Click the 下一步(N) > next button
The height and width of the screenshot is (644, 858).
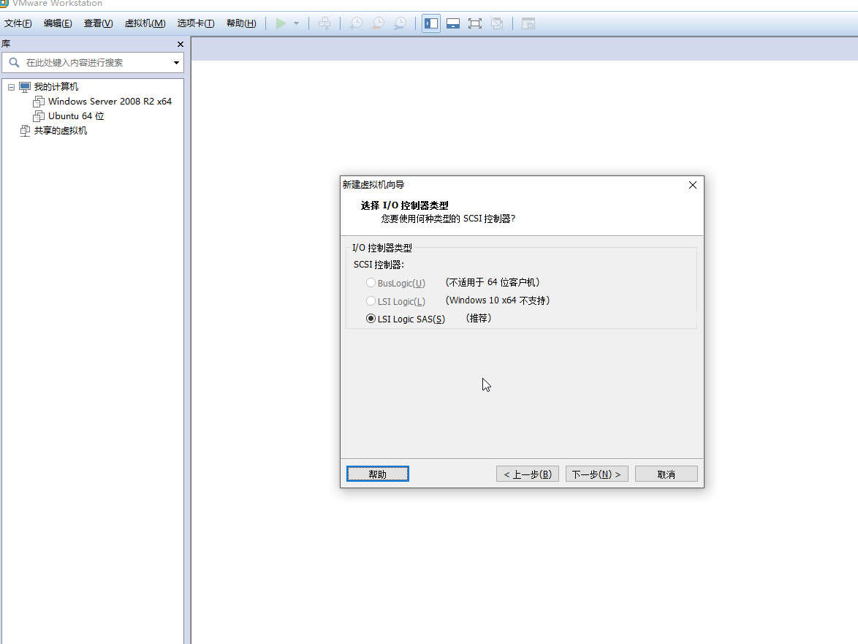click(x=597, y=474)
